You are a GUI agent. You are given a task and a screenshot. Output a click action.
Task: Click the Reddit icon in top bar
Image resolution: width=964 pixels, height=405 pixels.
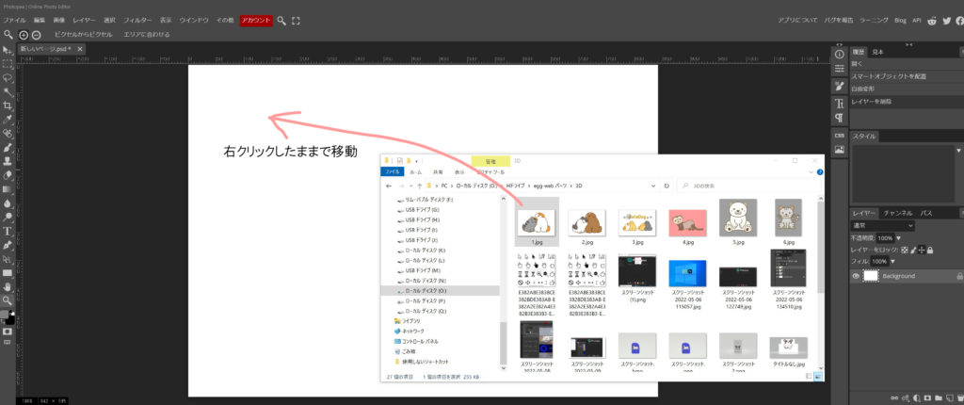[931, 20]
